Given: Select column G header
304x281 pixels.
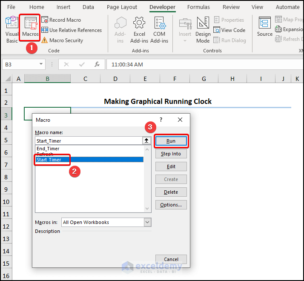Looking at the screenshot, I should [x=204, y=79].
